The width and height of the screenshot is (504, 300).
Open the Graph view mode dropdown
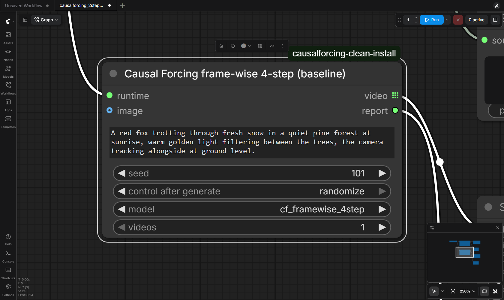(46, 20)
